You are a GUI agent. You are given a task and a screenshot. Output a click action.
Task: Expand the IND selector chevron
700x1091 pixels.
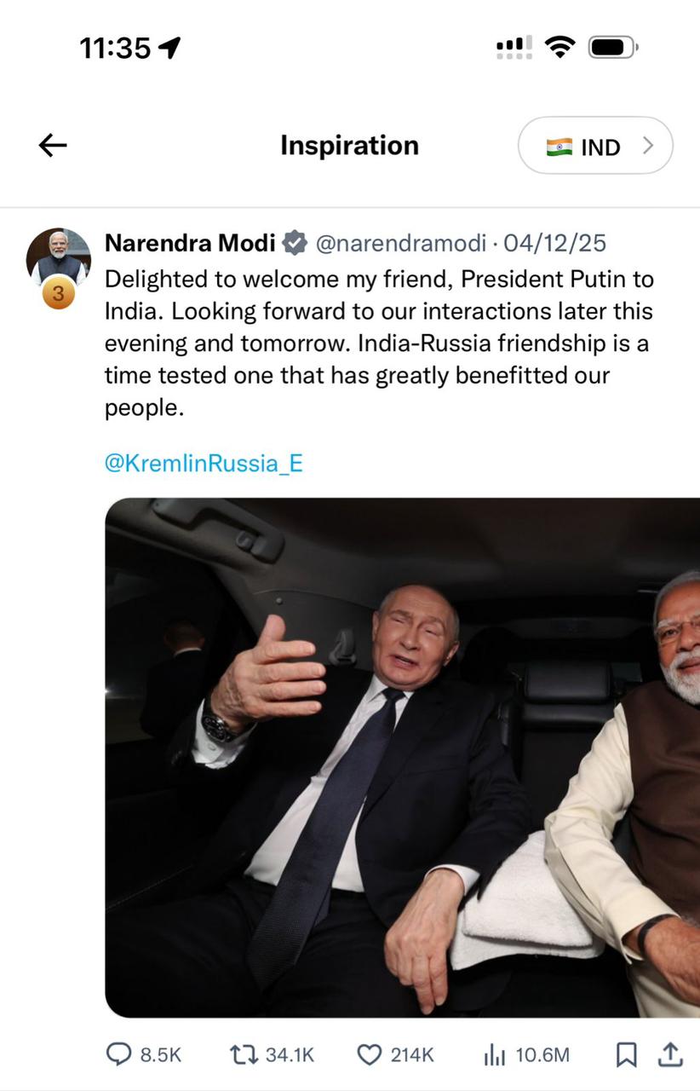tap(648, 146)
